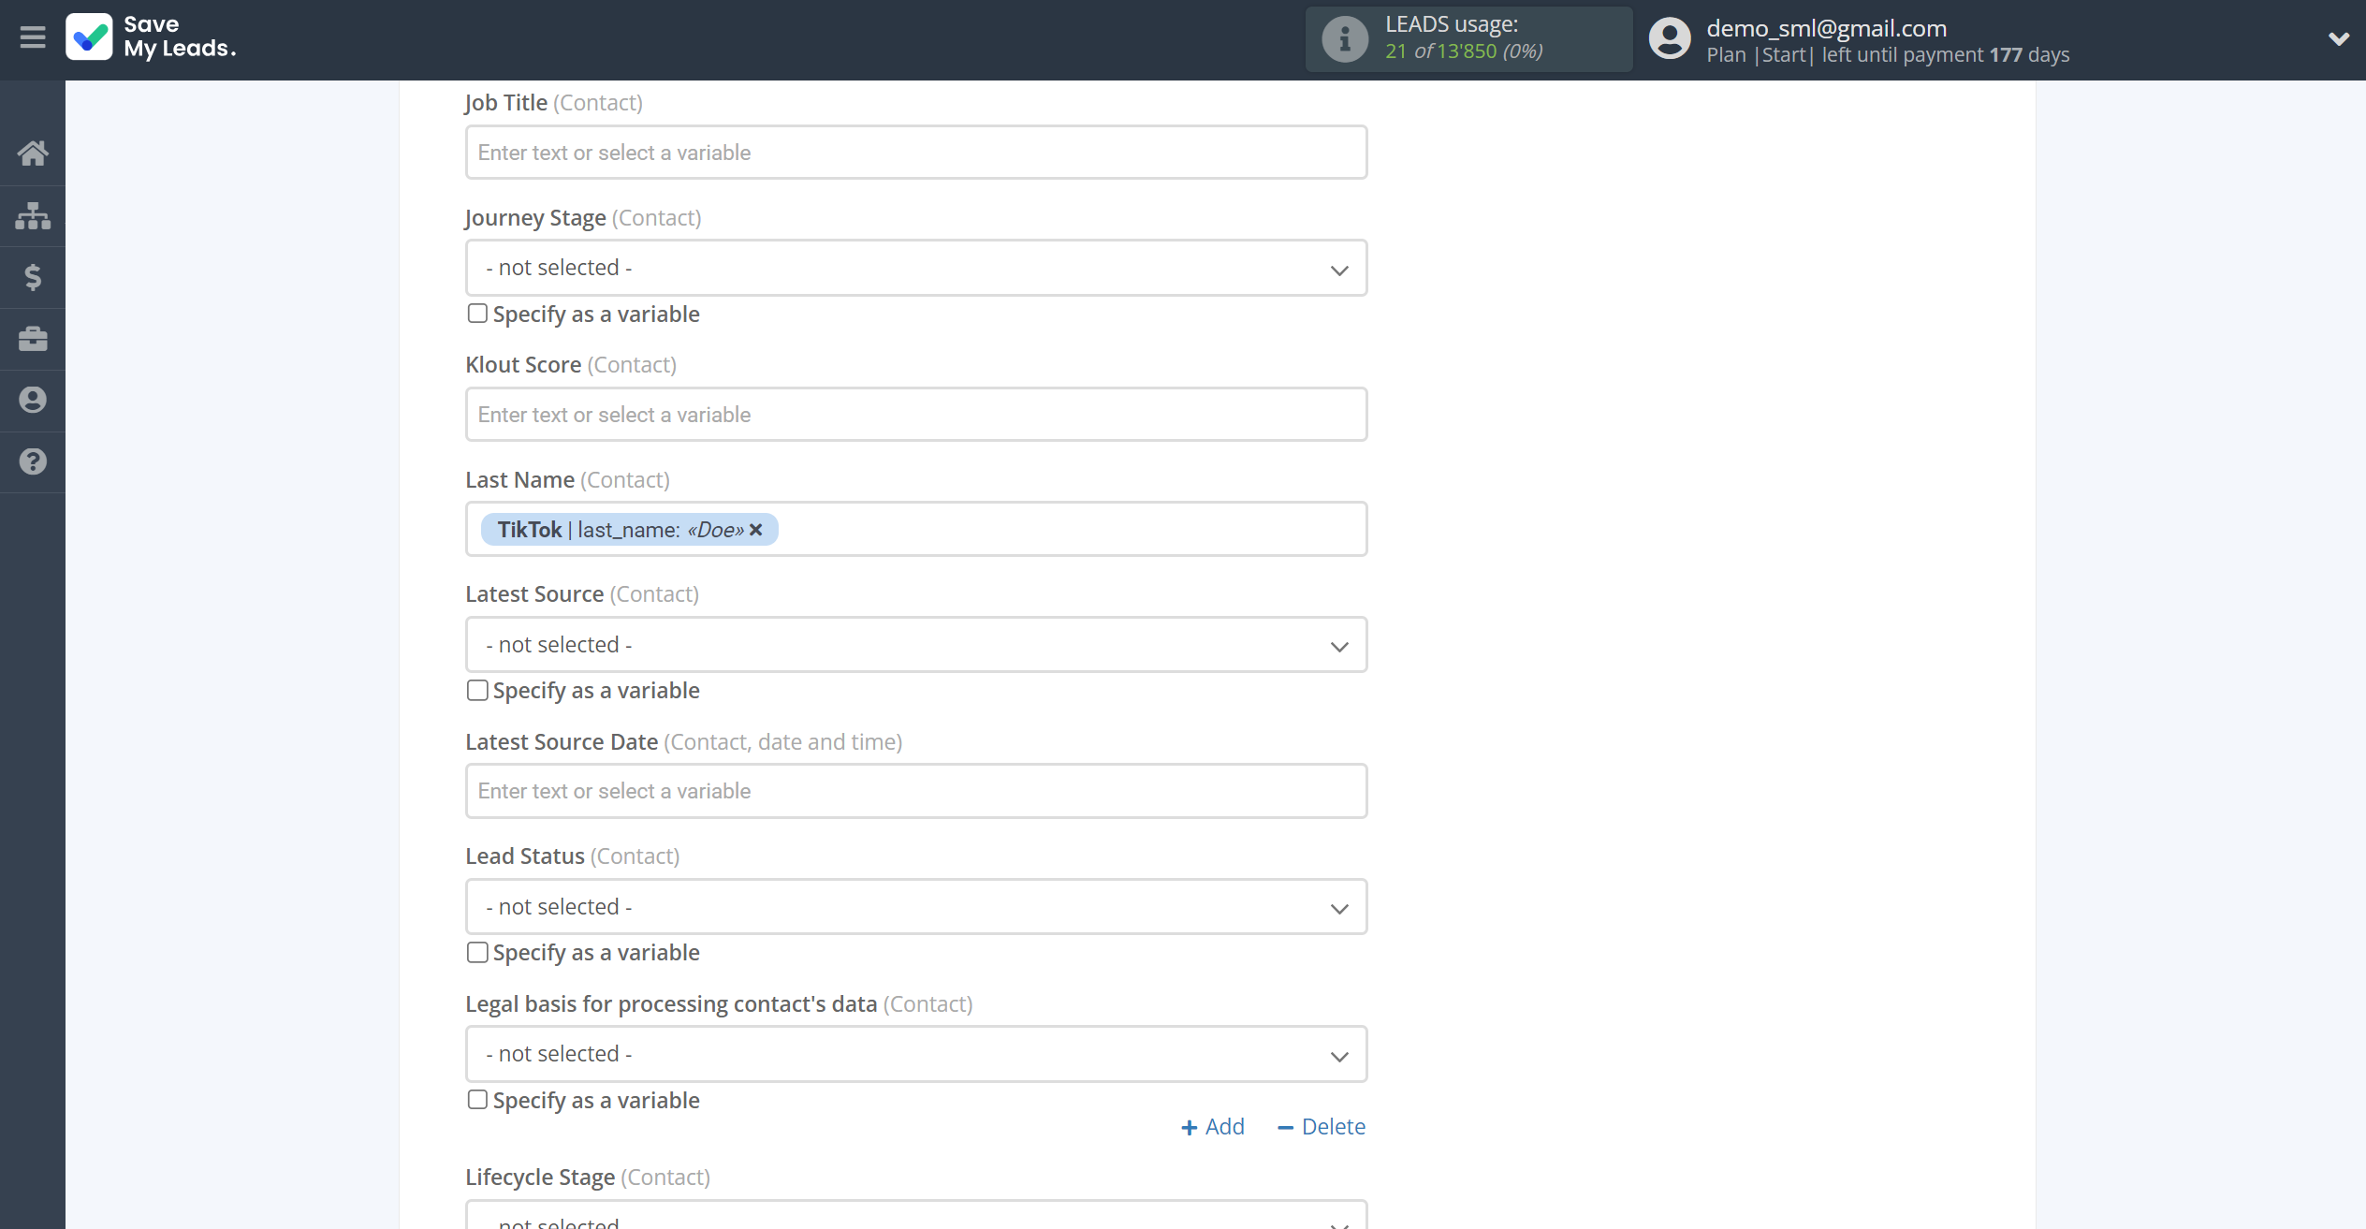Expand the account menu chevron
The width and height of the screenshot is (2366, 1229).
(2338, 39)
